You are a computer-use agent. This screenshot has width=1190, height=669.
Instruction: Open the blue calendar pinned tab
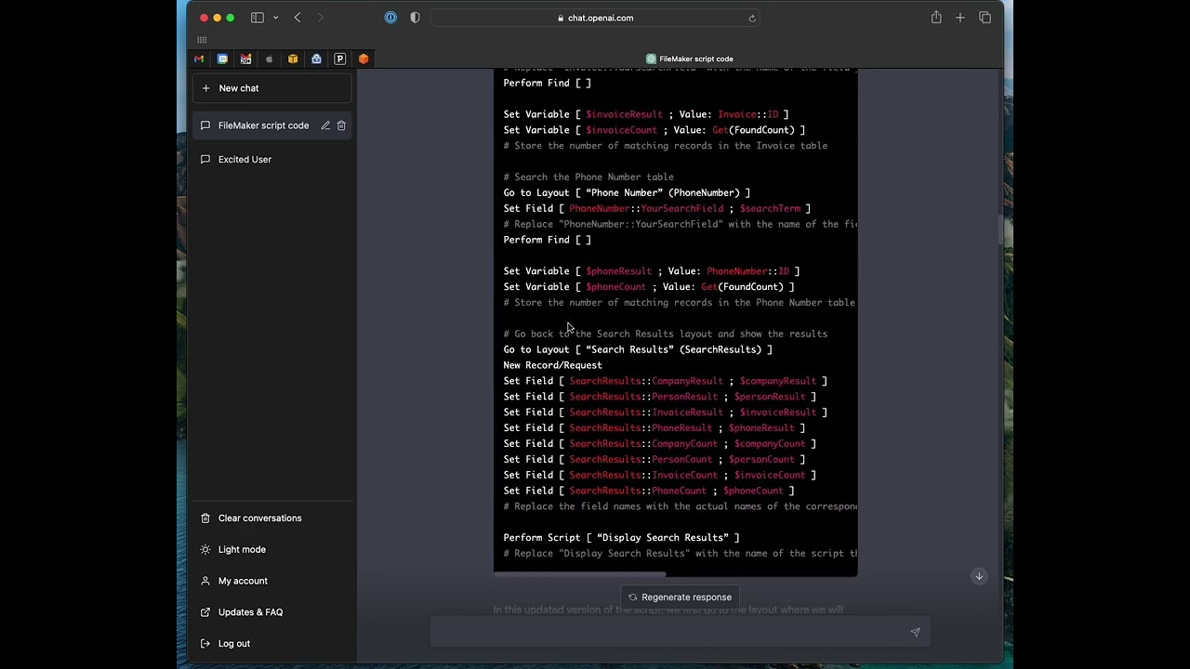(222, 59)
